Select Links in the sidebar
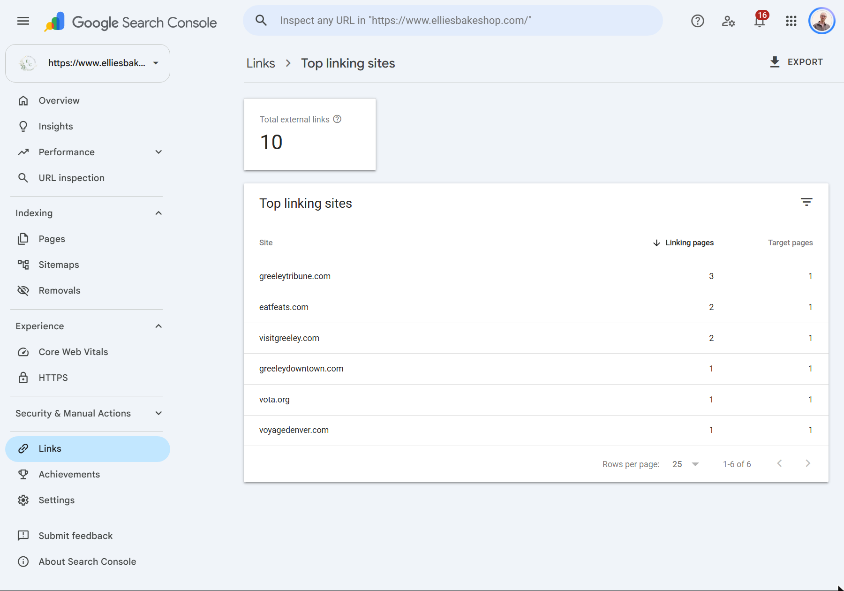 pos(88,449)
